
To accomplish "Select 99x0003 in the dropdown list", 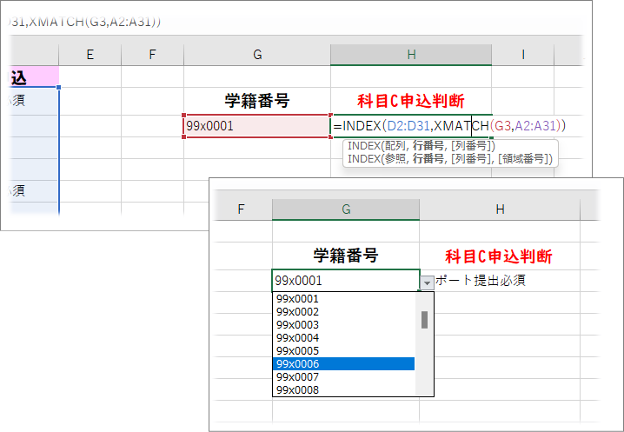I will [x=344, y=325].
